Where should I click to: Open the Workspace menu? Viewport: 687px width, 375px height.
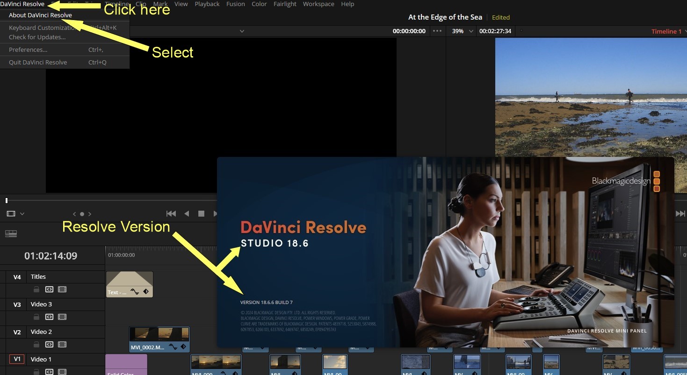pyautogui.click(x=318, y=4)
